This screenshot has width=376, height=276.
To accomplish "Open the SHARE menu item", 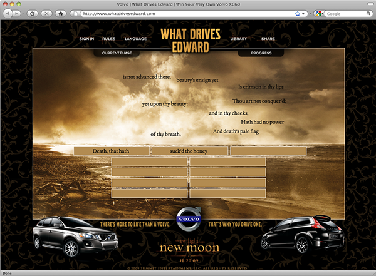I will (268, 39).
